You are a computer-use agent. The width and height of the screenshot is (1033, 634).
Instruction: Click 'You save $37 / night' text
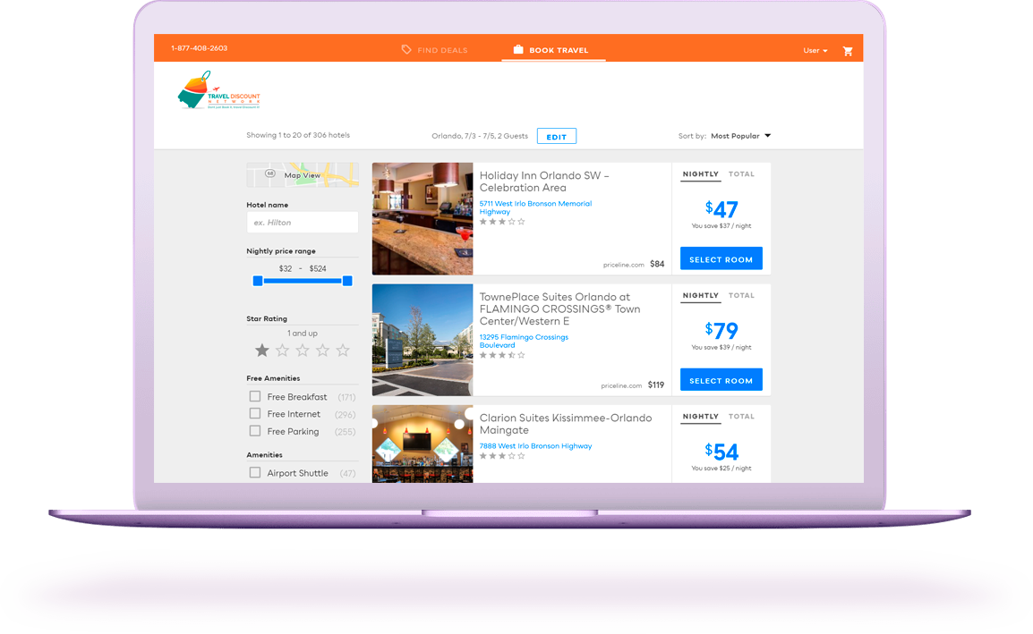tap(721, 226)
